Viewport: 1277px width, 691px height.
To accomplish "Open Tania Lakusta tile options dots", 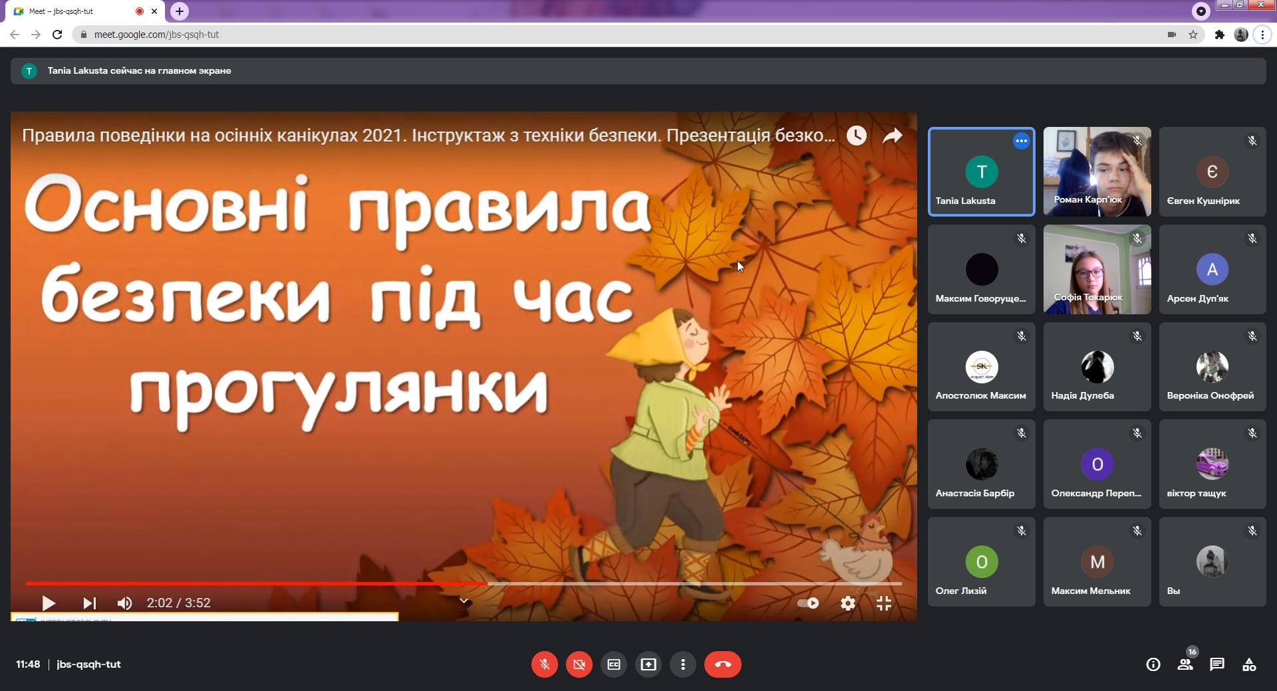I will 1021,141.
